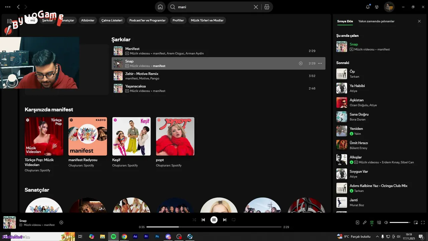Screen dimensions: 428x241
Task: Click in the search input field
Action: tap(214, 7)
